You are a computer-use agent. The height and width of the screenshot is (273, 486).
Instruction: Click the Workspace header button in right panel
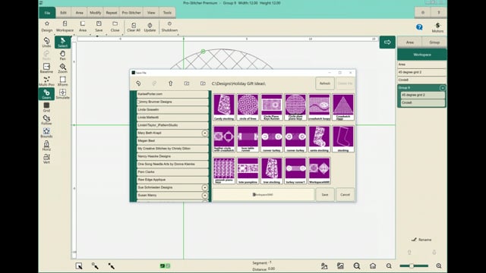coord(422,55)
